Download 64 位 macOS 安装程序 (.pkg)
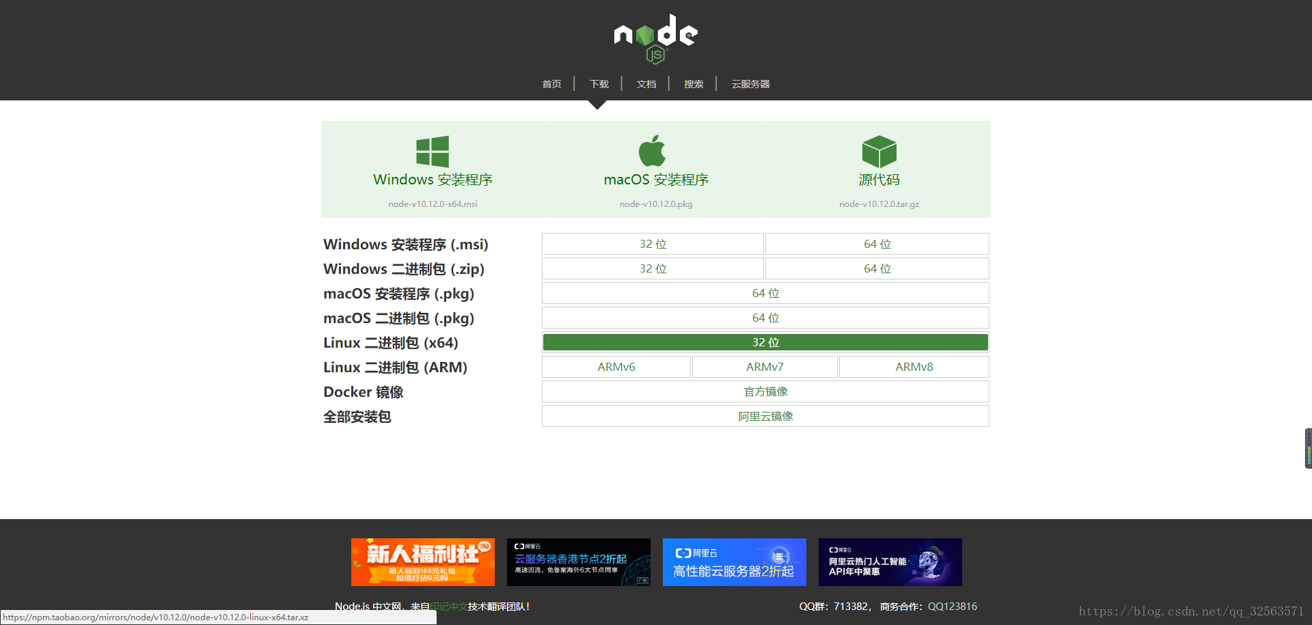Screen dimensions: 1312x625 coord(765,293)
